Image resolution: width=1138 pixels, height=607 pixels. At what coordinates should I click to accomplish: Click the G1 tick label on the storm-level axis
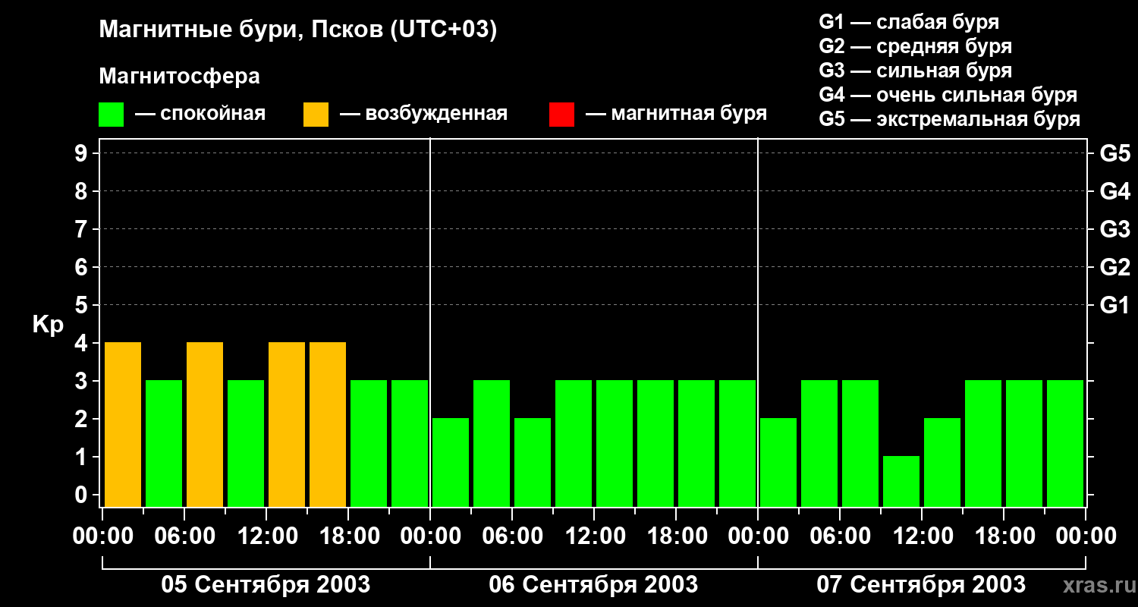pos(1115,306)
